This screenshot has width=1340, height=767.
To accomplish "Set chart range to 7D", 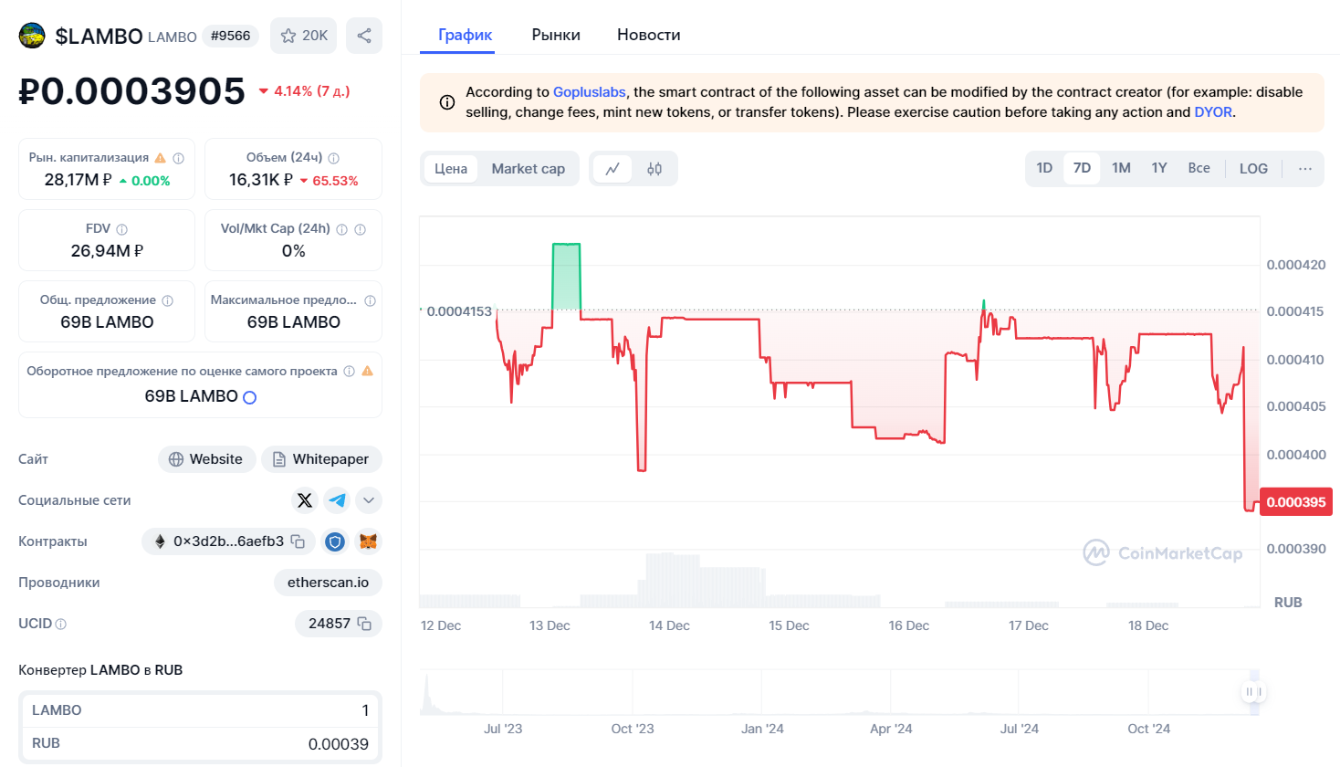I will click(1082, 168).
